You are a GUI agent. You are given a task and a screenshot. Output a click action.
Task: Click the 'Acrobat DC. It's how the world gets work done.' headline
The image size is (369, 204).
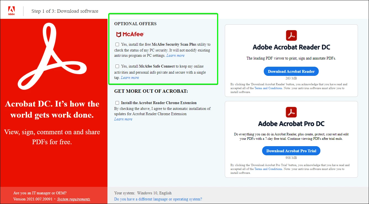(x=52, y=109)
